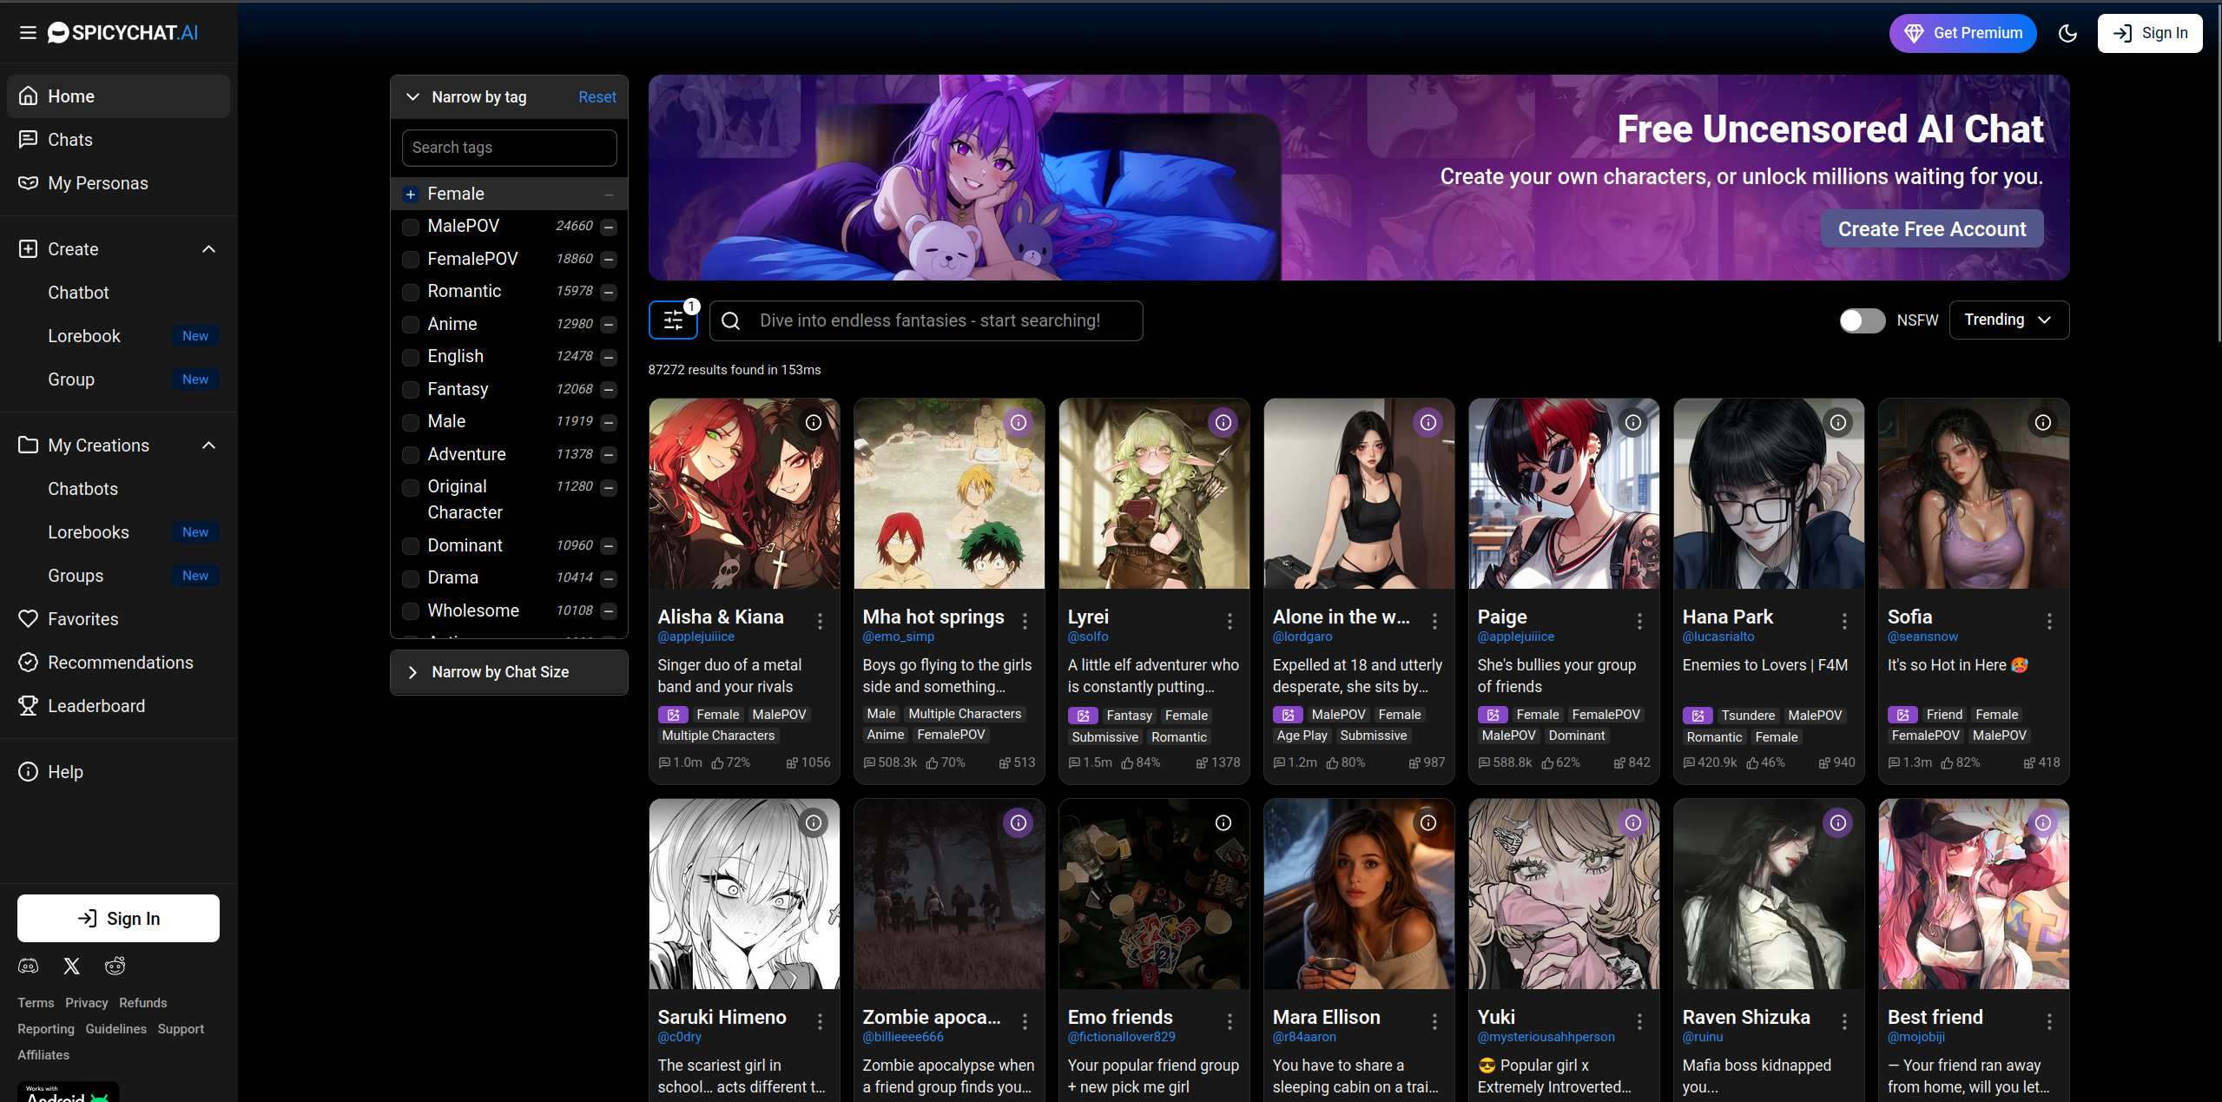The width and height of the screenshot is (2222, 1102).
Task: Open the hamburger menu icon
Action: click(28, 33)
